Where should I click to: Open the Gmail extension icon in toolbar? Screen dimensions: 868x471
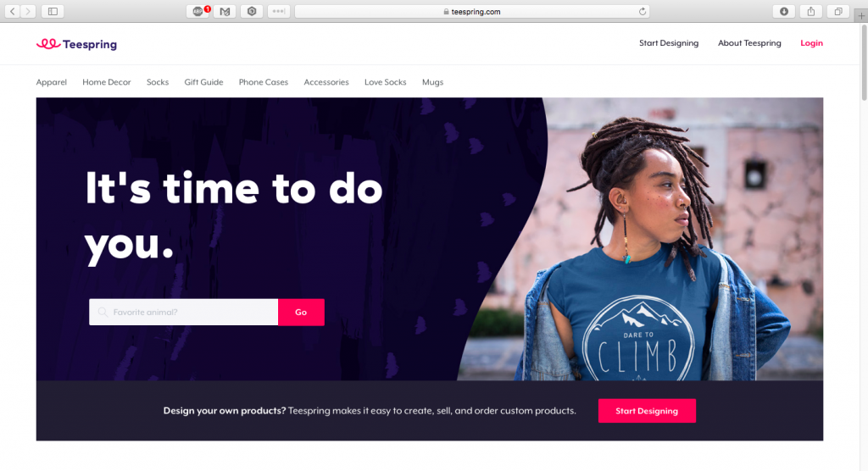point(225,11)
